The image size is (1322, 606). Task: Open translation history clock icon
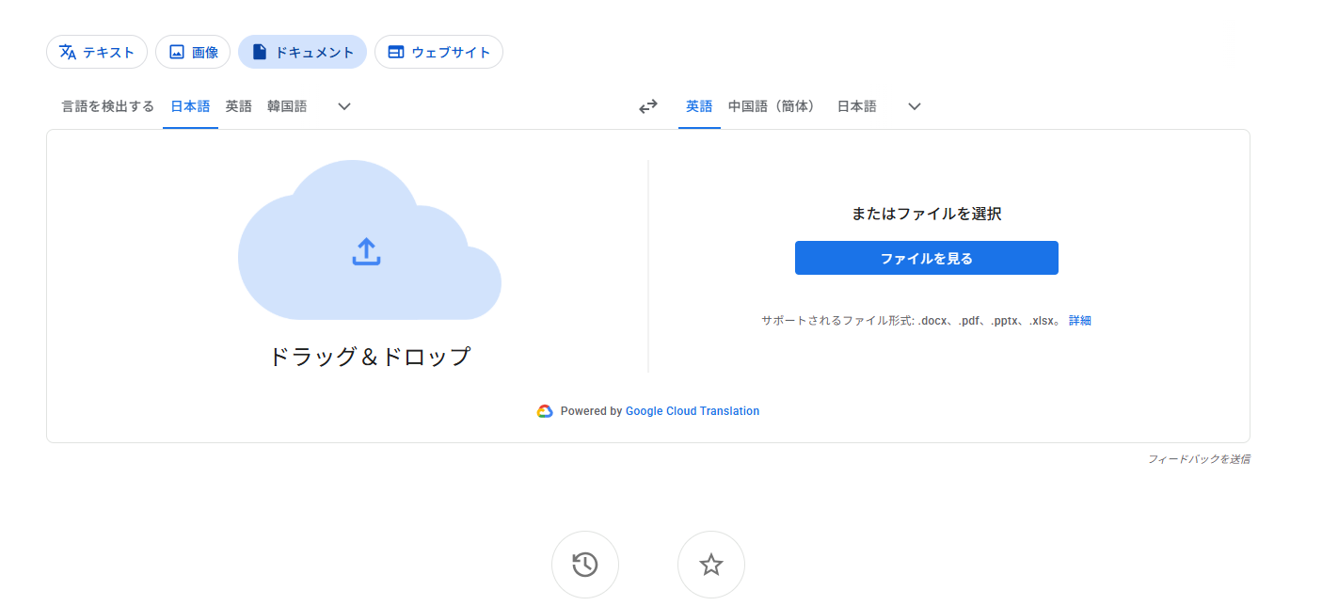point(585,565)
